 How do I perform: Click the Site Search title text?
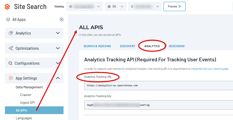tap(30, 7)
